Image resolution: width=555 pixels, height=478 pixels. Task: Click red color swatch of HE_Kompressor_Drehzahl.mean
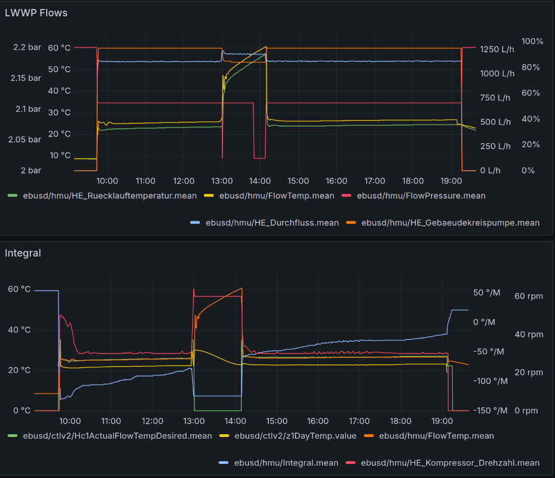pos(351,463)
